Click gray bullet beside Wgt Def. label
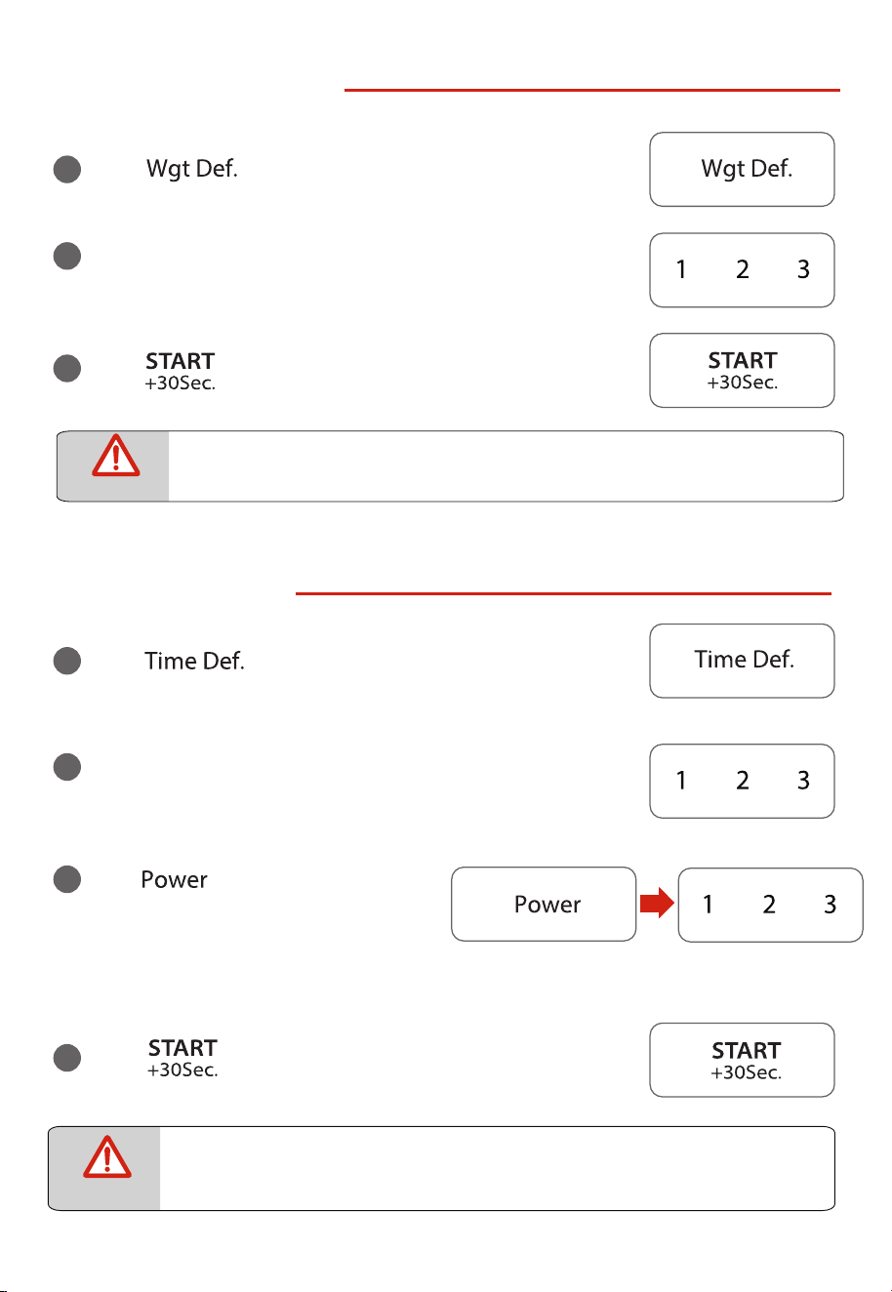Image resolution: width=892 pixels, height=1292 pixels. click(66, 170)
